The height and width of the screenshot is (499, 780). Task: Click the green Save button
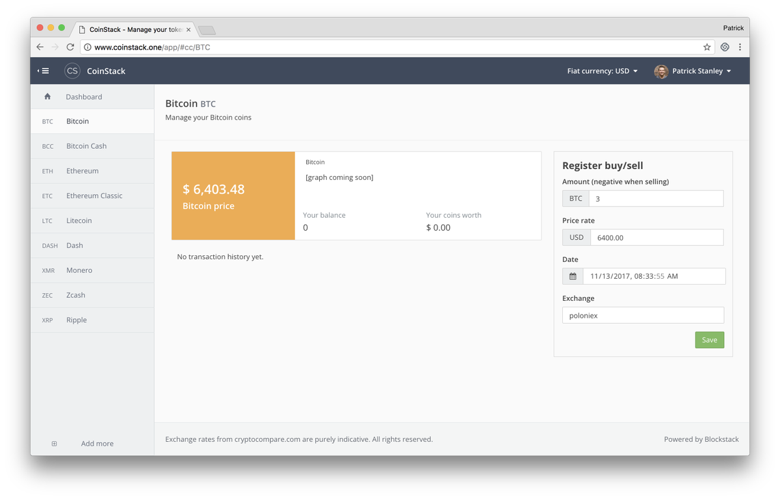tap(709, 340)
